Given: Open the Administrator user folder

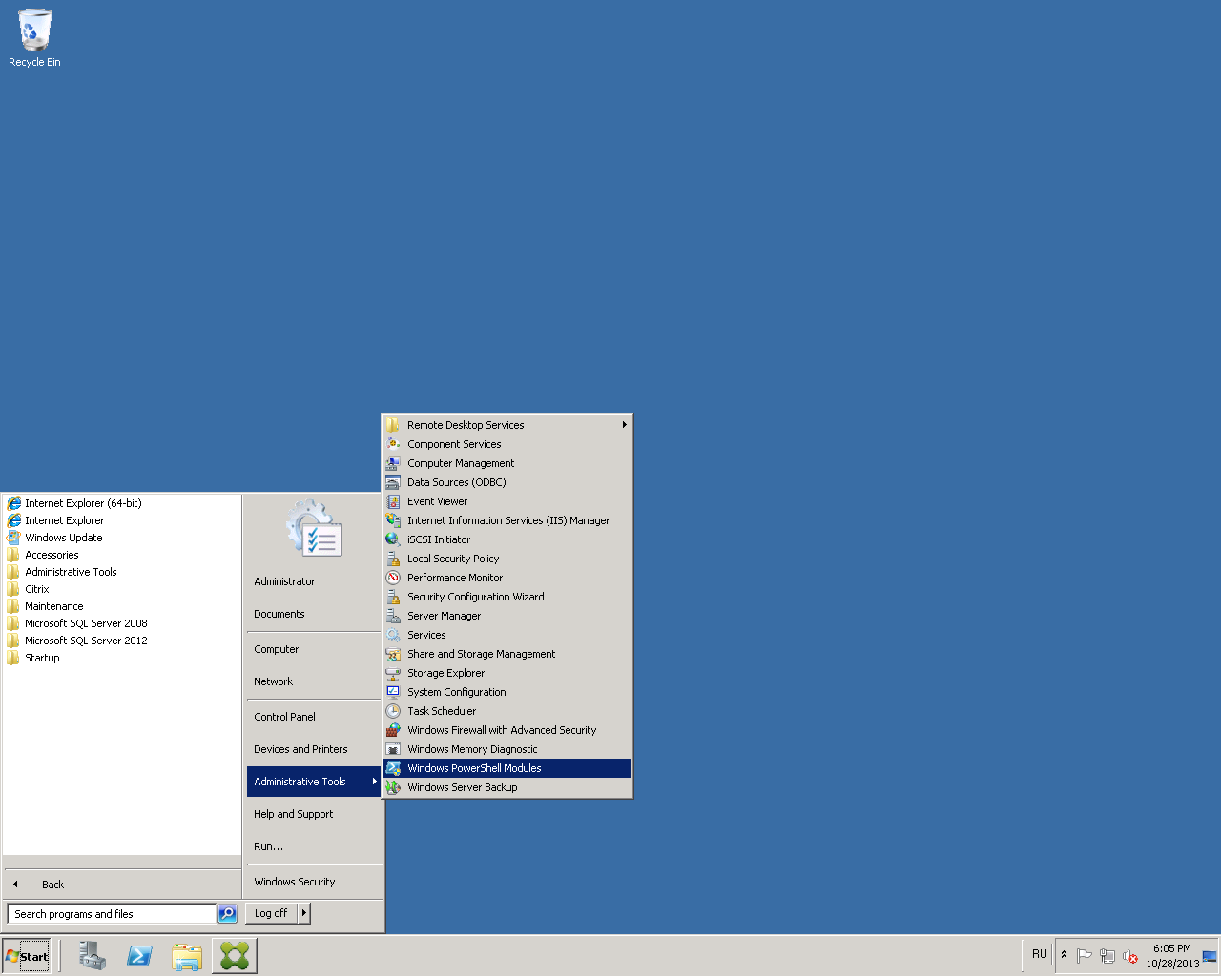Looking at the screenshot, I should point(314,581).
